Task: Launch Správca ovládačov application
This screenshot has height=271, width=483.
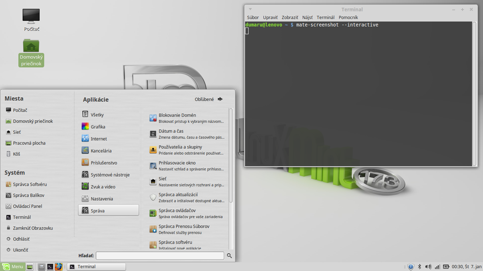Action: (187, 214)
